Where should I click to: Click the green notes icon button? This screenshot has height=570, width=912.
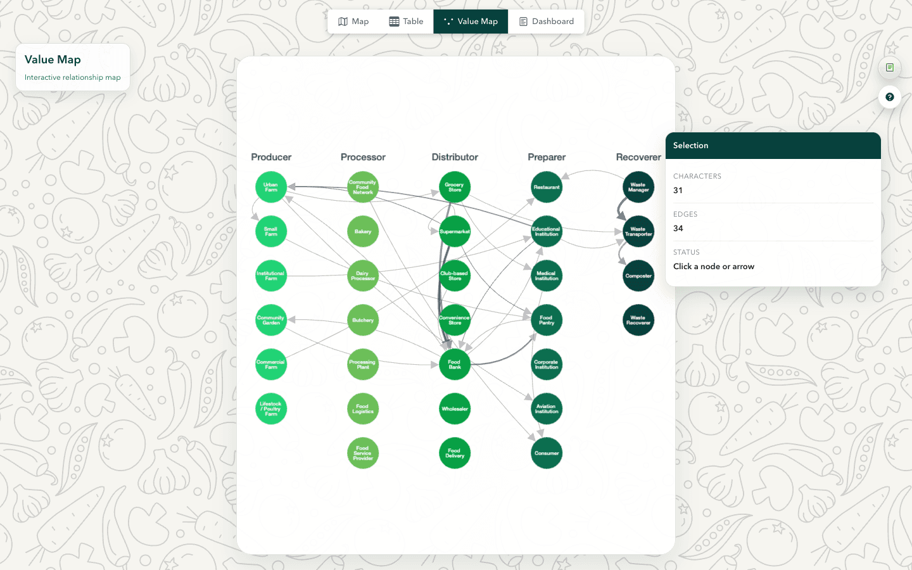tap(890, 67)
